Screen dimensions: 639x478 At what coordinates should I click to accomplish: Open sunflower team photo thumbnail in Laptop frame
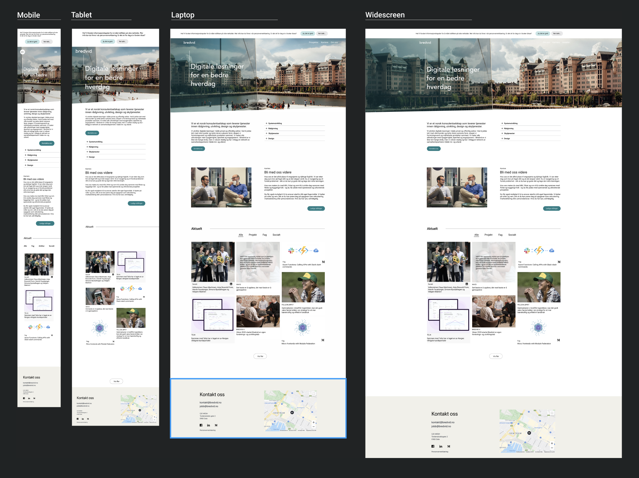click(213, 262)
